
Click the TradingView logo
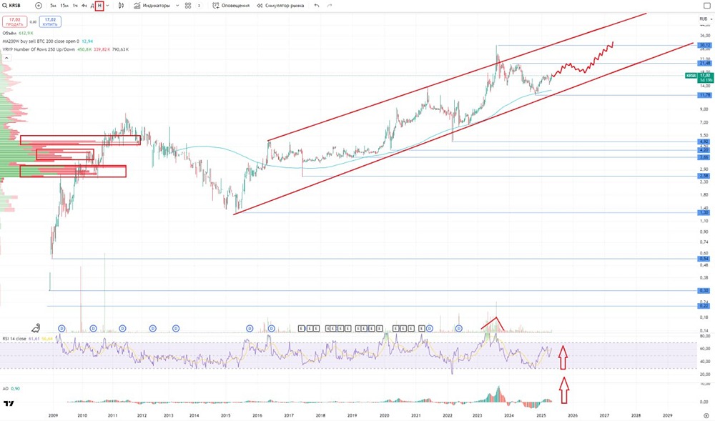point(8,403)
